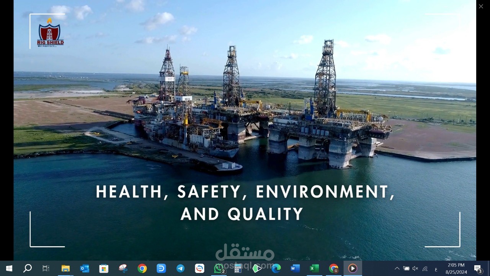This screenshot has width=490, height=276.
Task: Open the green play arrow app icon
Action: 257,268
